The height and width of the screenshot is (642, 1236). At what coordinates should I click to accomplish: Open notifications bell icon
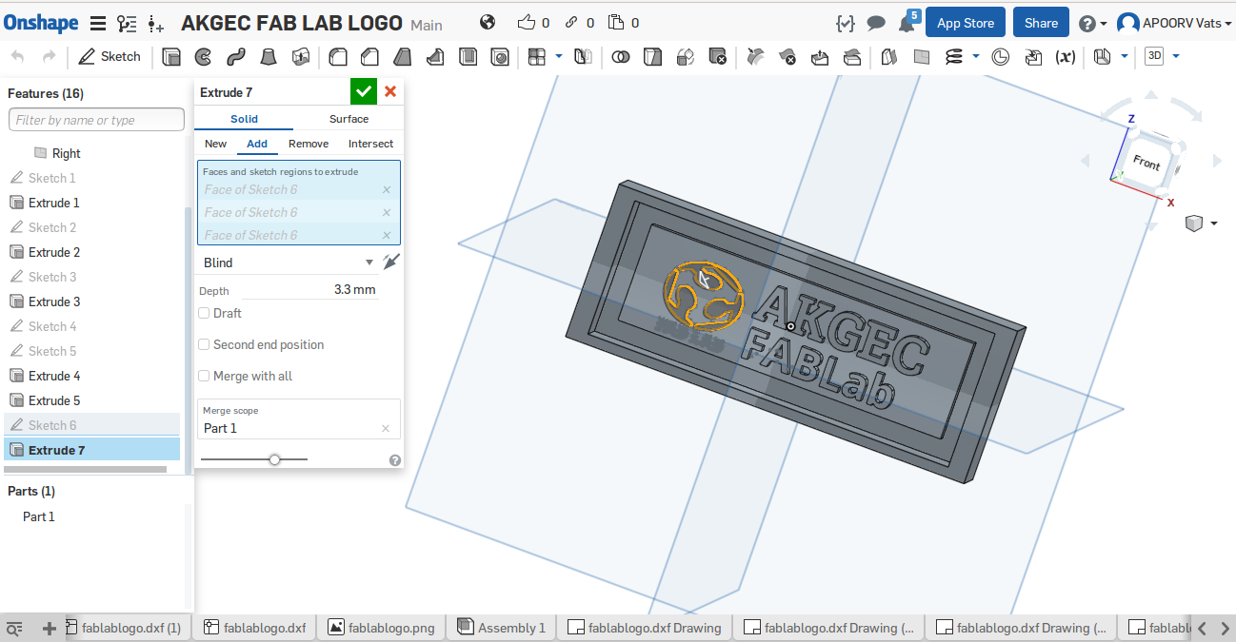(x=907, y=23)
